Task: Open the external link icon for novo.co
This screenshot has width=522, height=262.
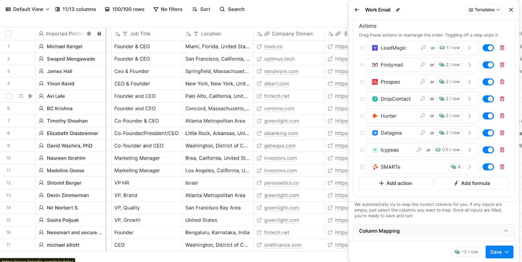Action: point(259,47)
